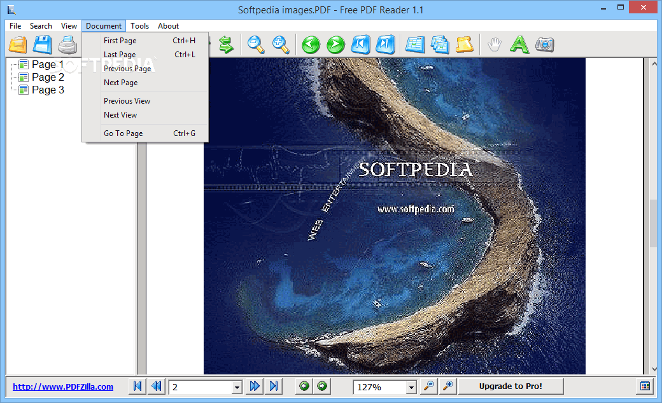Click the vertical scrollbar up arrow

click(654, 64)
